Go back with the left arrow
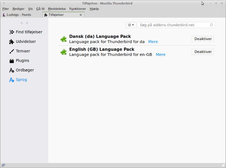The height and width of the screenshot is (168, 226). [x=22, y=23]
